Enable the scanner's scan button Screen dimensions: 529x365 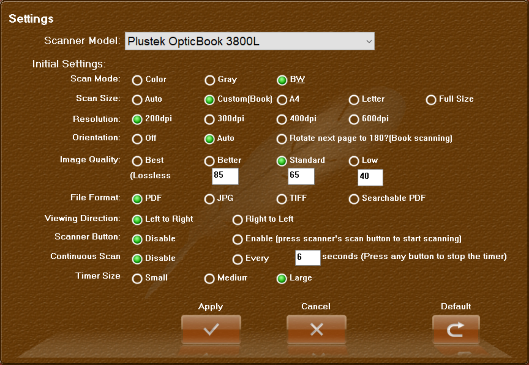pyautogui.click(x=237, y=240)
